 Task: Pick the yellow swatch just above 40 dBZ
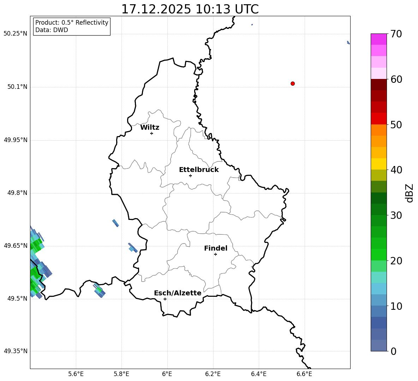378,164
